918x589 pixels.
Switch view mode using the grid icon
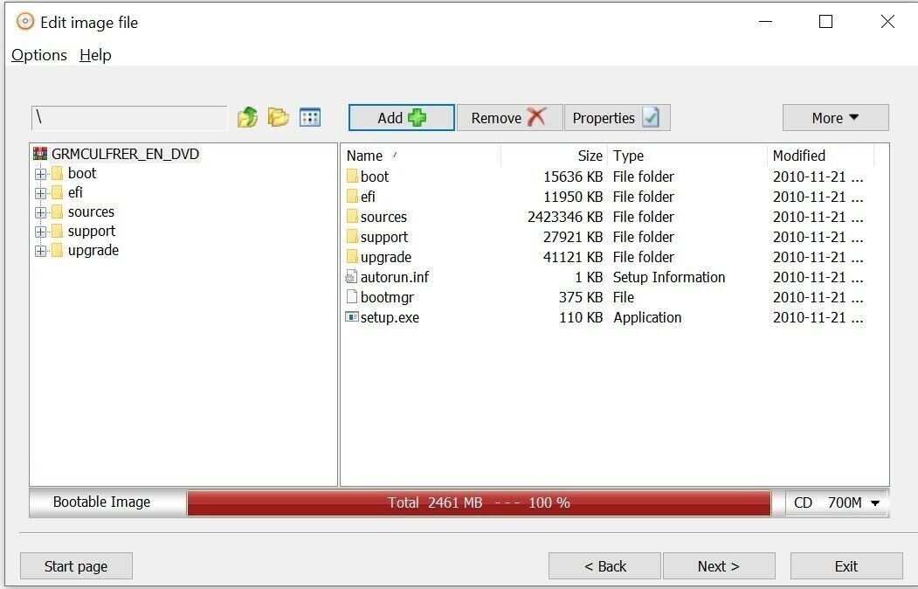pyautogui.click(x=309, y=117)
